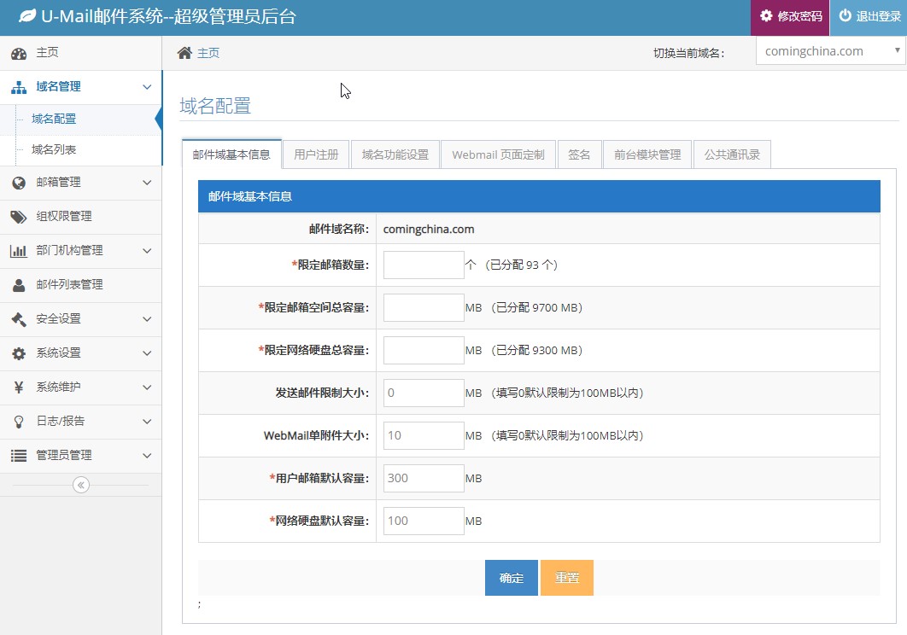Click the text (已分配 9700 MB)

coord(537,307)
